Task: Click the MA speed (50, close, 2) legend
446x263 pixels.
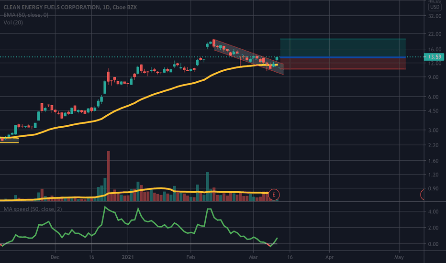Action: [x=33, y=209]
